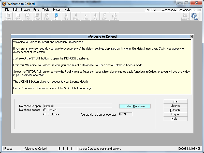Jump to Last record toolbar icon
This screenshot has width=204, height=153.
click(95, 17)
